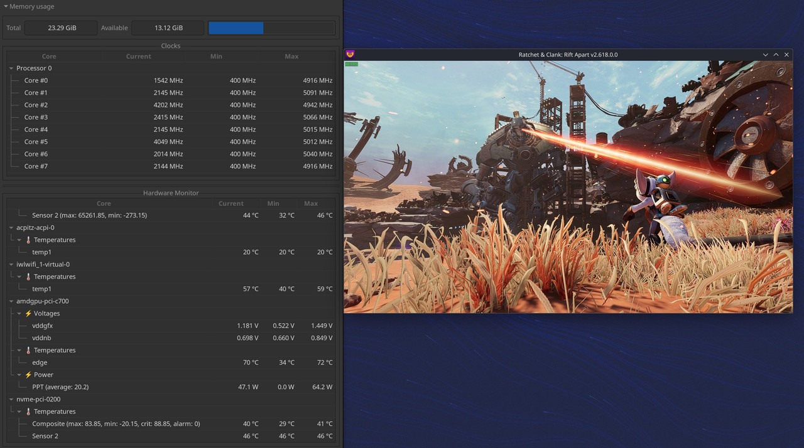Select the Core #4 row

pos(170,129)
